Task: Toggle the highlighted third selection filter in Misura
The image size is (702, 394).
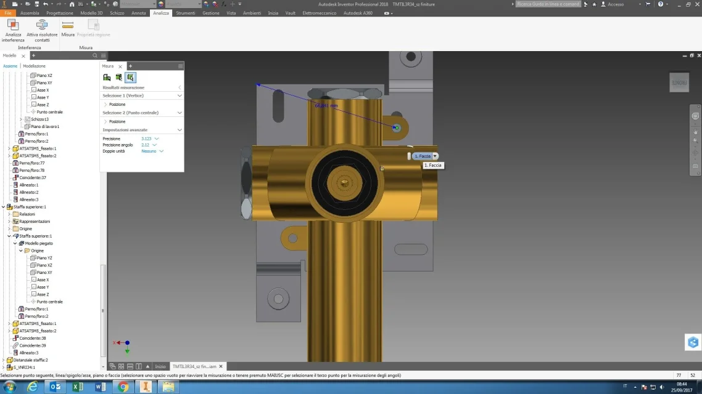Action: pyautogui.click(x=130, y=78)
